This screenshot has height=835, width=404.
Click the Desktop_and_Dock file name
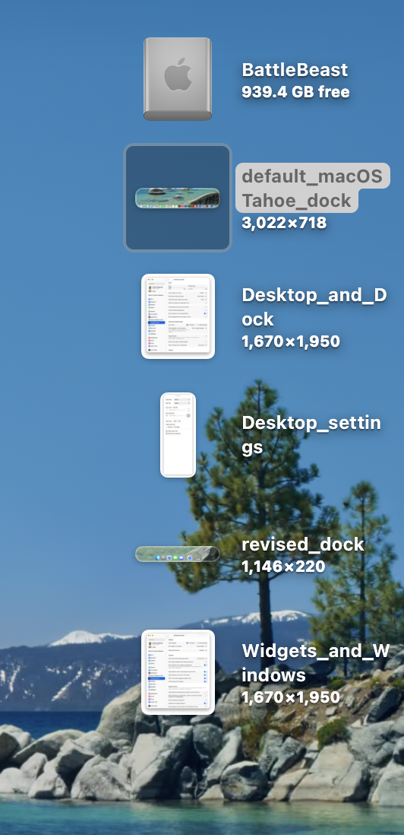pos(314,306)
